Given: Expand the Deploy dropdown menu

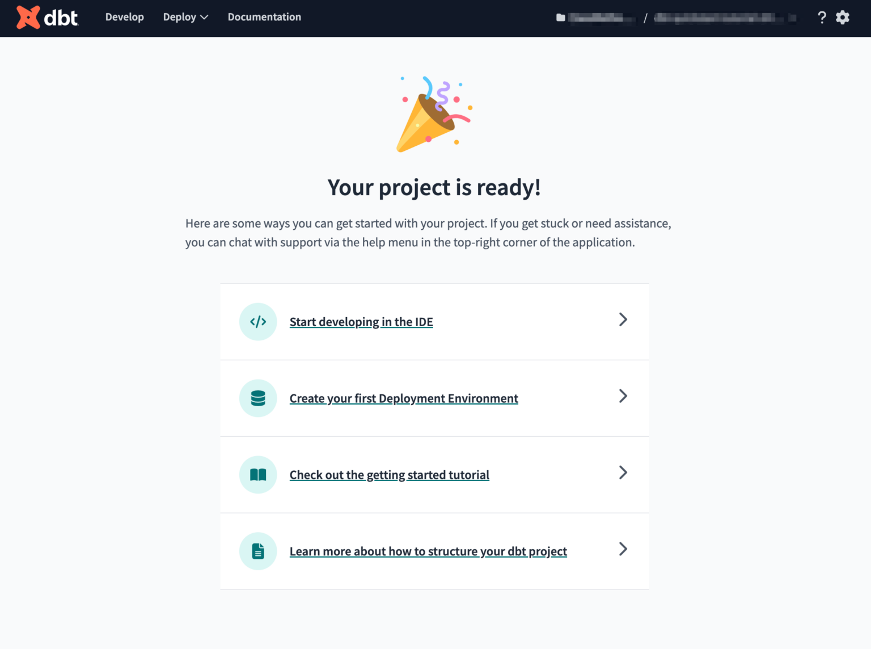Looking at the screenshot, I should point(185,17).
